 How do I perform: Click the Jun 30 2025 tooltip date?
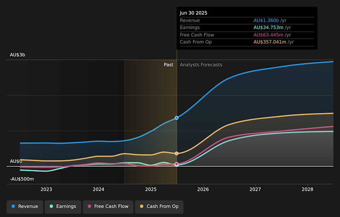pos(193,13)
